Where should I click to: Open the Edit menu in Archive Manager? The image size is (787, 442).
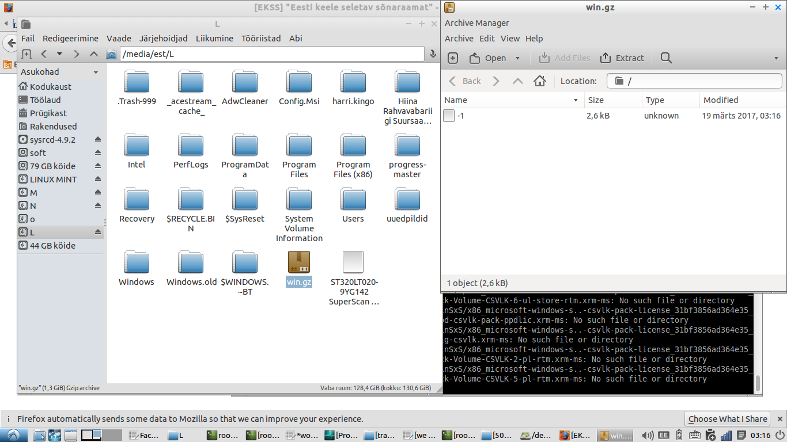[x=487, y=39]
